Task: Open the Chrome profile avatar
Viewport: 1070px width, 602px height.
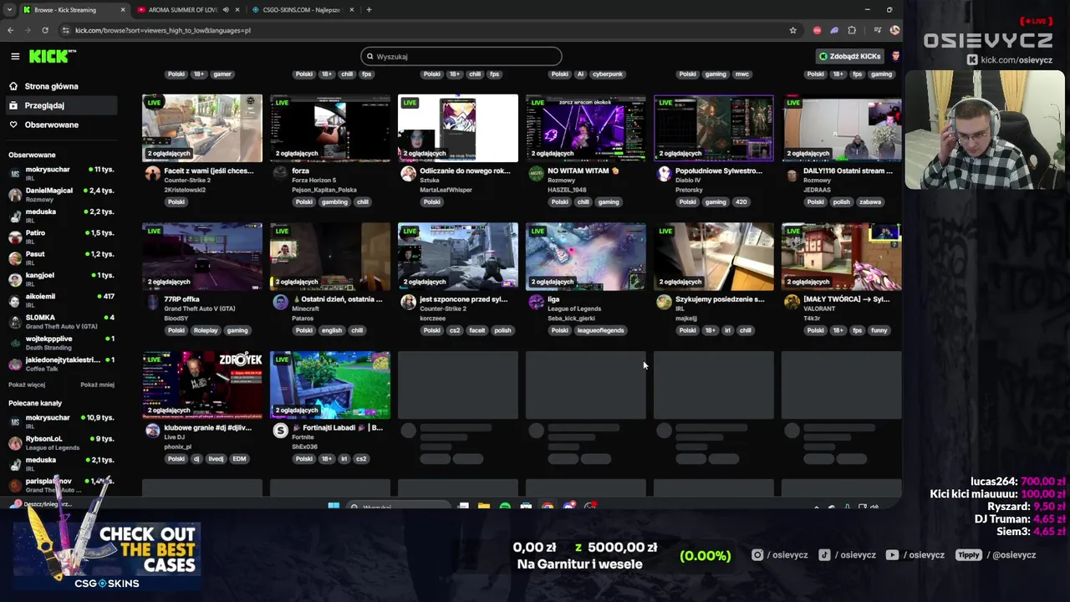Action: (894, 30)
